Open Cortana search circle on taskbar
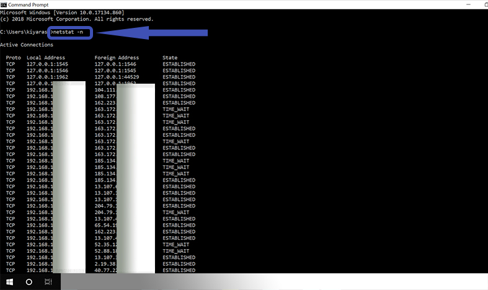Viewport: 488px width, 290px height. [x=29, y=282]
